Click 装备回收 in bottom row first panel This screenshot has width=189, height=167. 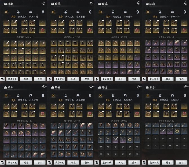pos(12,162)
